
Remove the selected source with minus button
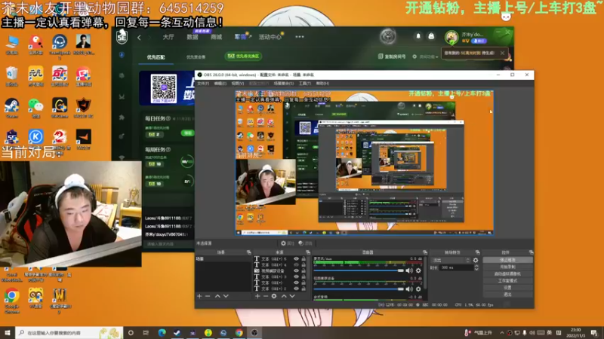pyautogui.click(x=266, y=296)
